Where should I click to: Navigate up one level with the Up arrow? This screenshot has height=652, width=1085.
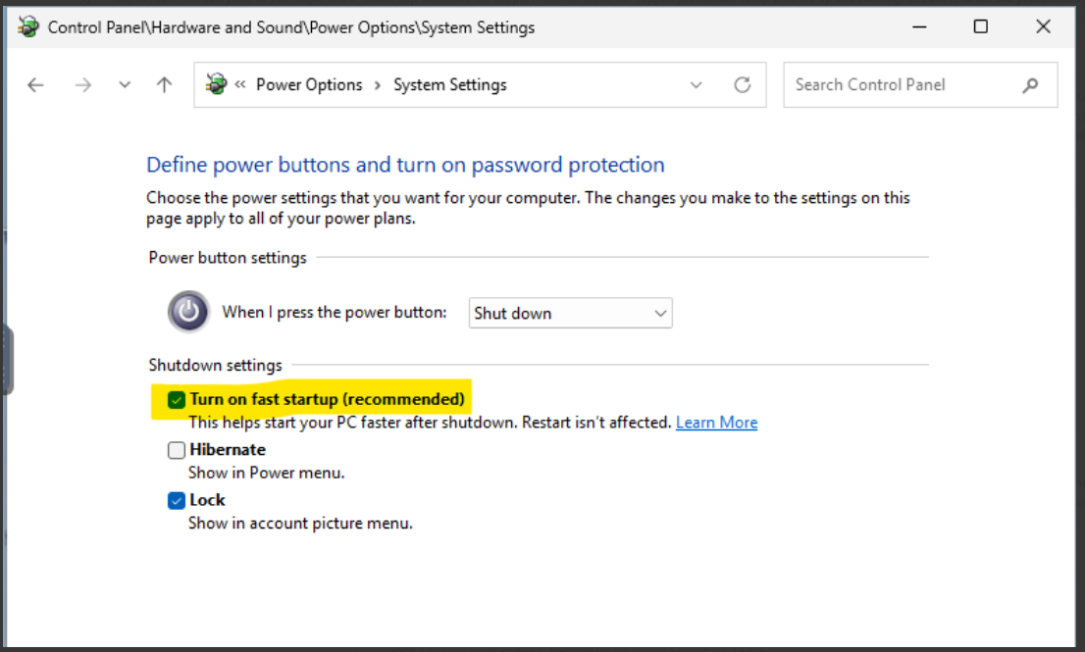coord(163,85)
